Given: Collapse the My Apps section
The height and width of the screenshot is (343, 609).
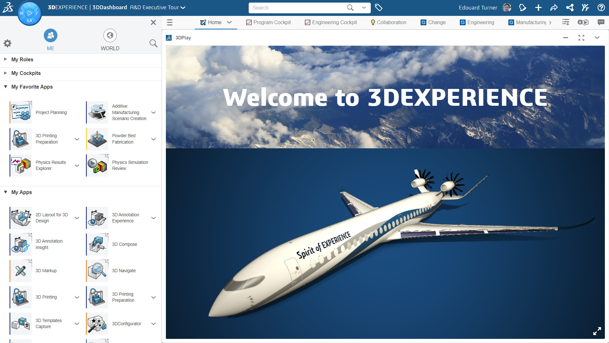Looking at the screenshot, I should coord(5,192).
